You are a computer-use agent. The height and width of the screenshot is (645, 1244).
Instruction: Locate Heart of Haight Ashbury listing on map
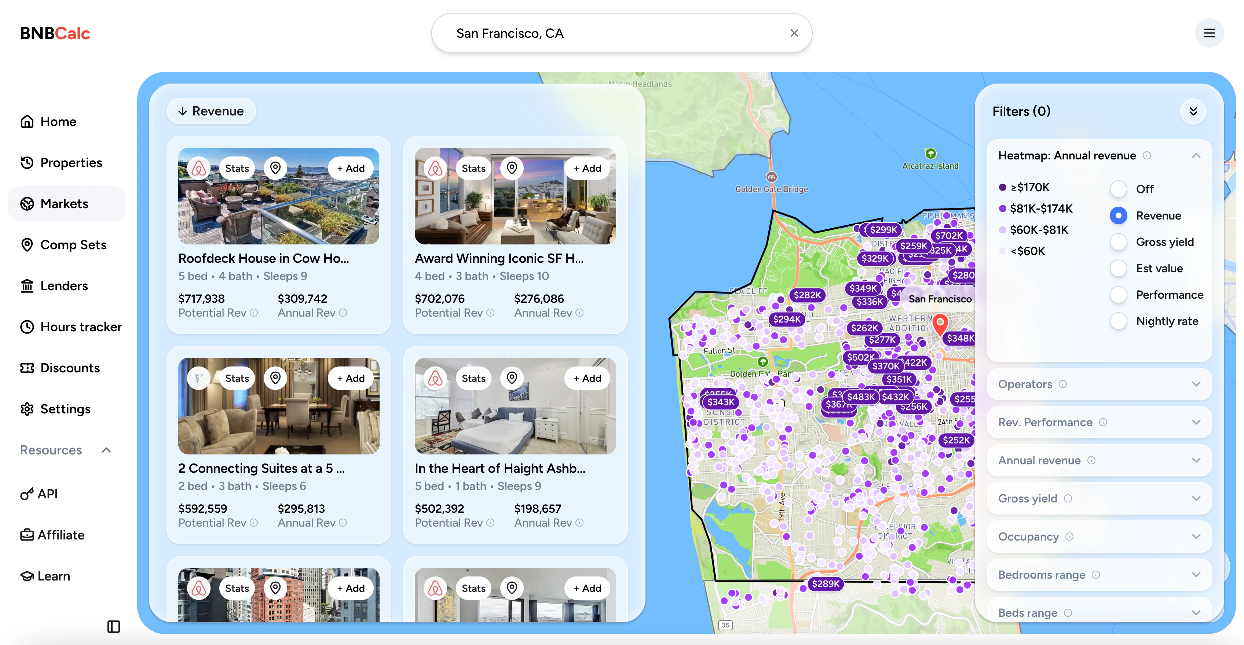pyautogui.click(x=512, y=378)
